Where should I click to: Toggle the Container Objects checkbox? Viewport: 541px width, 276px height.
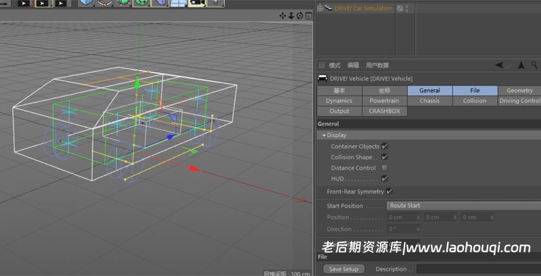tap(385, 146)
